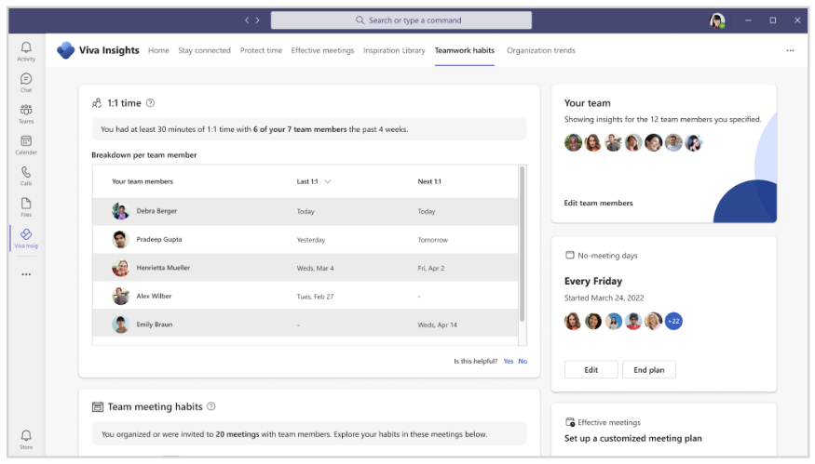Image resolution: width=815 pixels, height=464 pixels.
Task: Open the Organization trends tab
Action: point(541,50)
